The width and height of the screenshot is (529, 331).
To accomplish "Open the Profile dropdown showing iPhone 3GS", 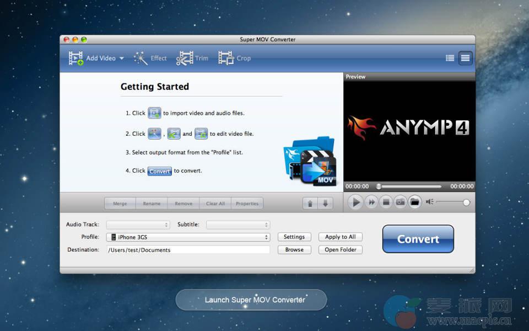I will pos(188,237).
